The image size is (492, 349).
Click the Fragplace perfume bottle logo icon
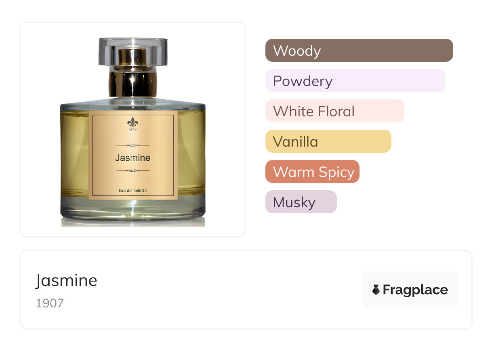coord(376,290)
